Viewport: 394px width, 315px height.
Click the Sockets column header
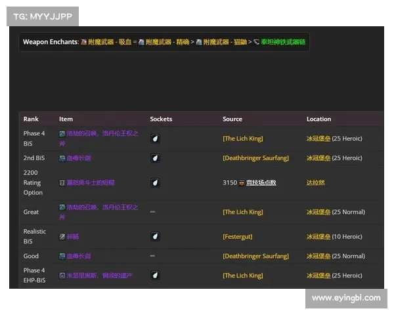(x=161, y=119)
